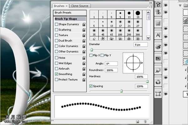This screenshot has width=188, height=125.
Task: Click the lock icon beside Texture
Action: [x=84, y=35]
